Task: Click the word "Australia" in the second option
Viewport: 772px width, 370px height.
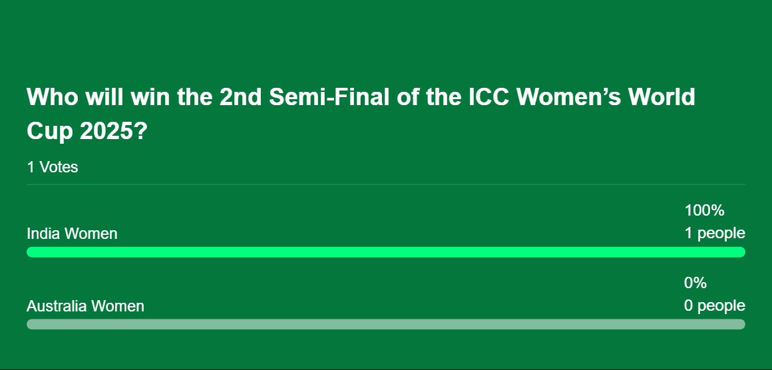Action: (57, 306)
